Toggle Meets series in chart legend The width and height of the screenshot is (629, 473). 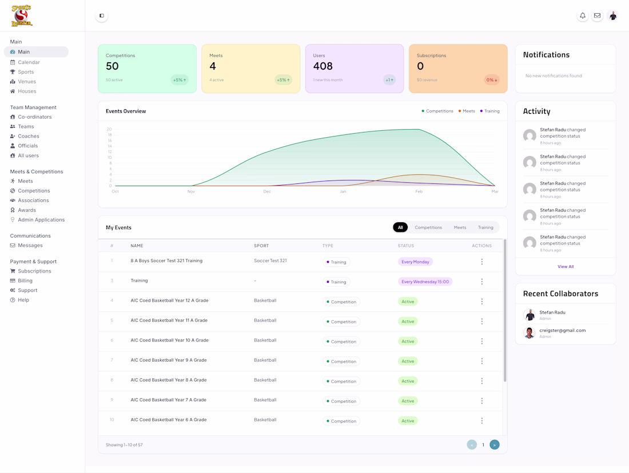[467, 111]
